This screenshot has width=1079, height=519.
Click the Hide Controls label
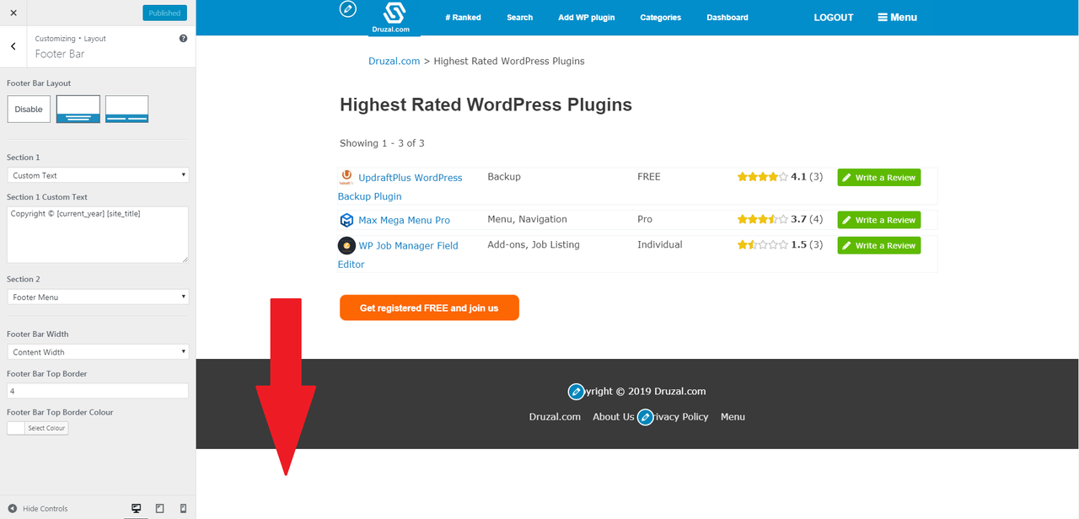pos(46,509)
